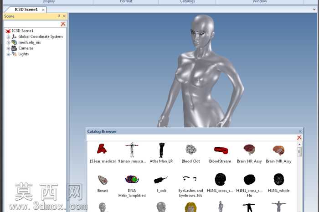Select the 153ear_medical catalog item
This screenshot has width=319, height=212.
tap(103, 153)
